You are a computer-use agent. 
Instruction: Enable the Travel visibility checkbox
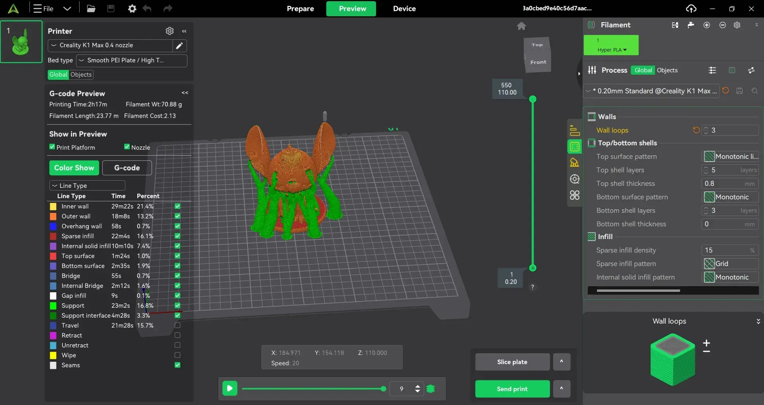(177, 325)
